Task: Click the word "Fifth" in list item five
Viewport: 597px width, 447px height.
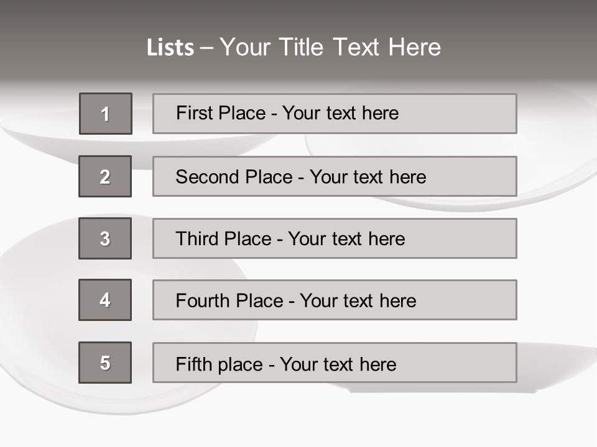Action: 193,364
